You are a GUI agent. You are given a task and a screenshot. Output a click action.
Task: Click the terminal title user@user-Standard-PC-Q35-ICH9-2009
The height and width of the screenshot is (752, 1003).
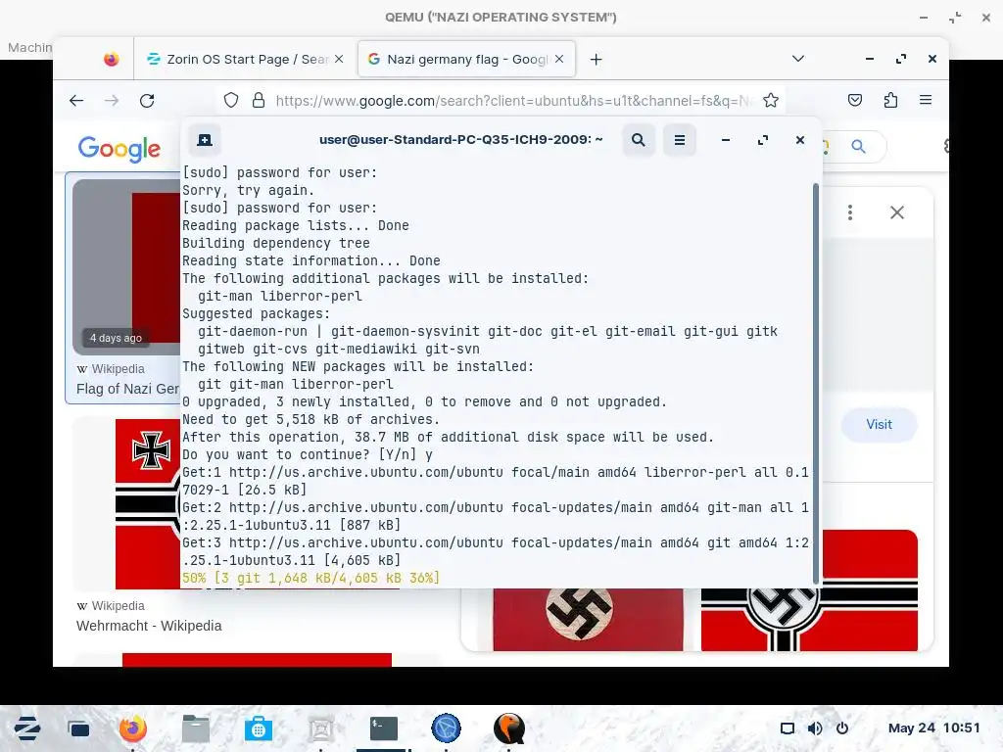point(460,139)
